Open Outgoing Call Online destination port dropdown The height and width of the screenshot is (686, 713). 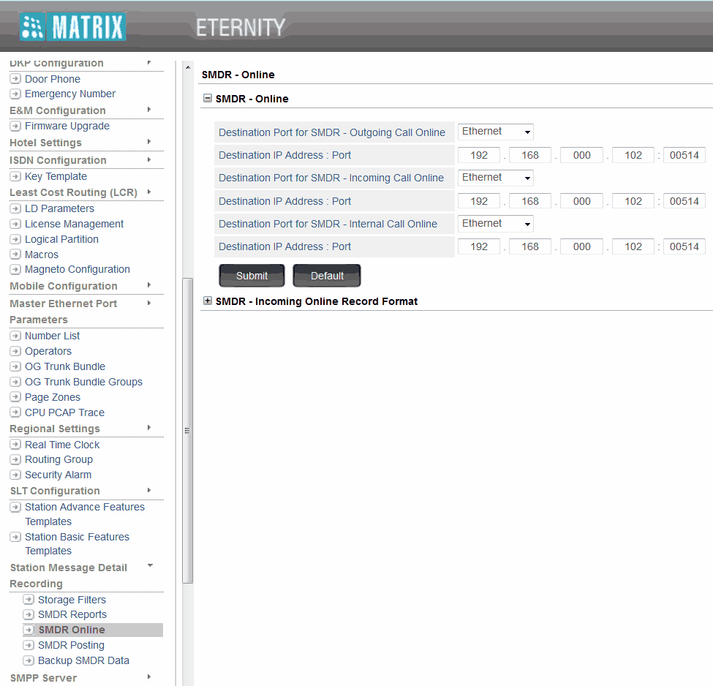pos(495,132)
